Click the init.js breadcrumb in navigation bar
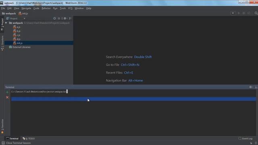 23,13
